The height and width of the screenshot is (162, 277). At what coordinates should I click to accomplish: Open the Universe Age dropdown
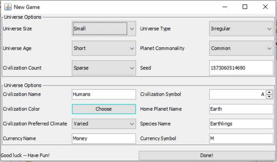[104, 48]
